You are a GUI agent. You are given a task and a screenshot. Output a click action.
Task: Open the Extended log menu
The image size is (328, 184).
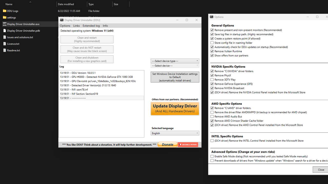point(91,26)
